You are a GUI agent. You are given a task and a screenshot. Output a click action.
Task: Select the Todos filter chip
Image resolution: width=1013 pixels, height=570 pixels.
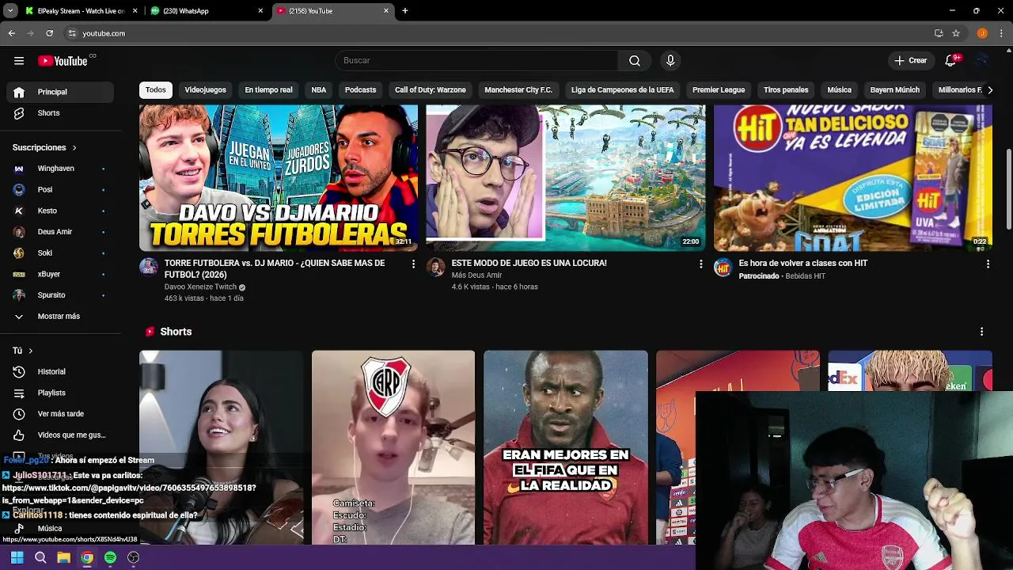156,90
